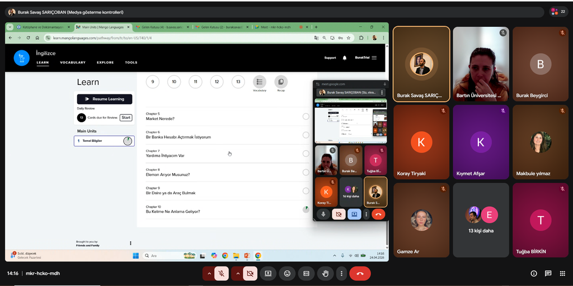Open the present screen option in the Meet toolbar
The height and width of the screenshot is (286, 573).
point(268,274)
